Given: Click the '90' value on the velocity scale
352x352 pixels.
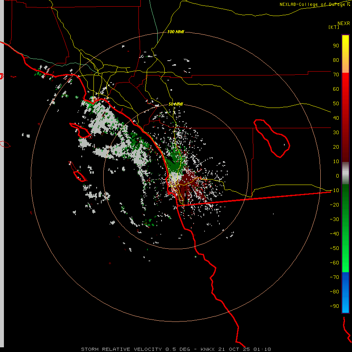Looking at the screenshot, I should 336,46.
